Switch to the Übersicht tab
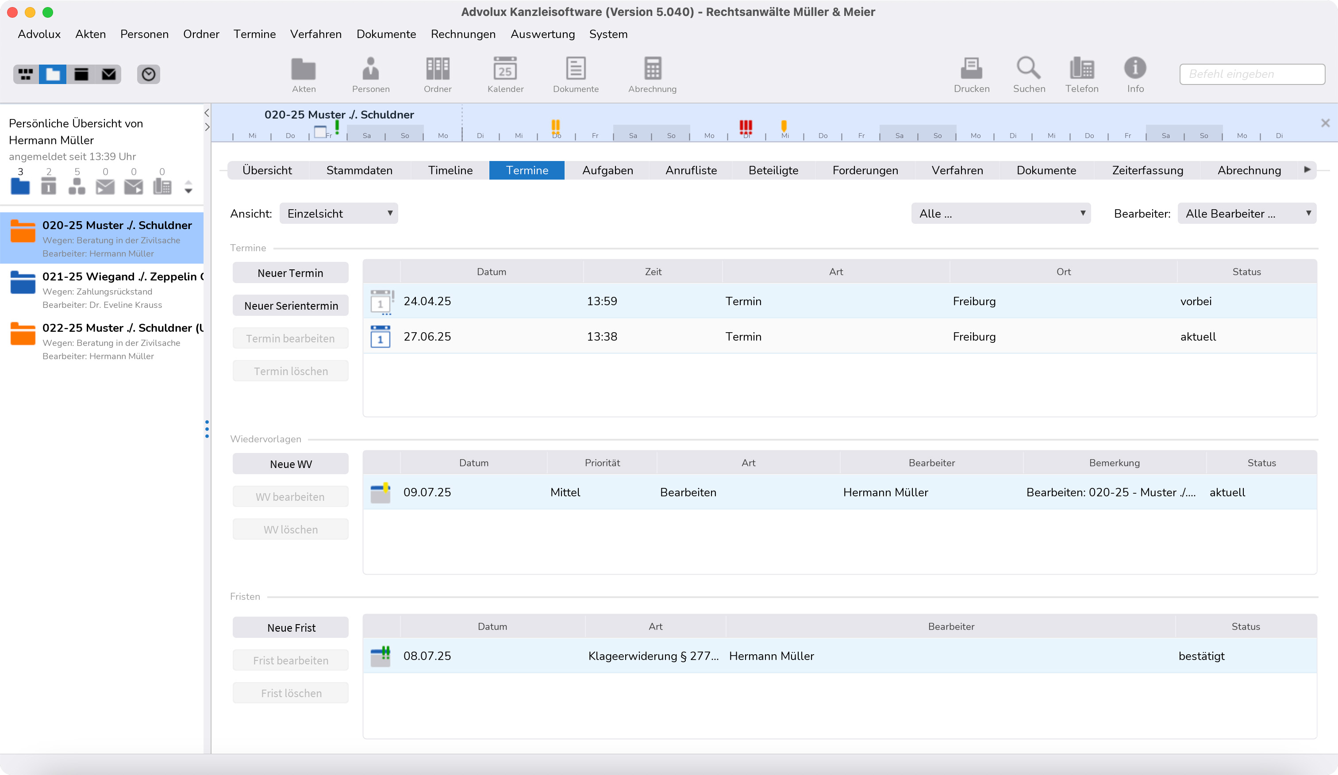The height and width of the screenshot is (775, 1338). pyautogui.click(x=267, y=170)
